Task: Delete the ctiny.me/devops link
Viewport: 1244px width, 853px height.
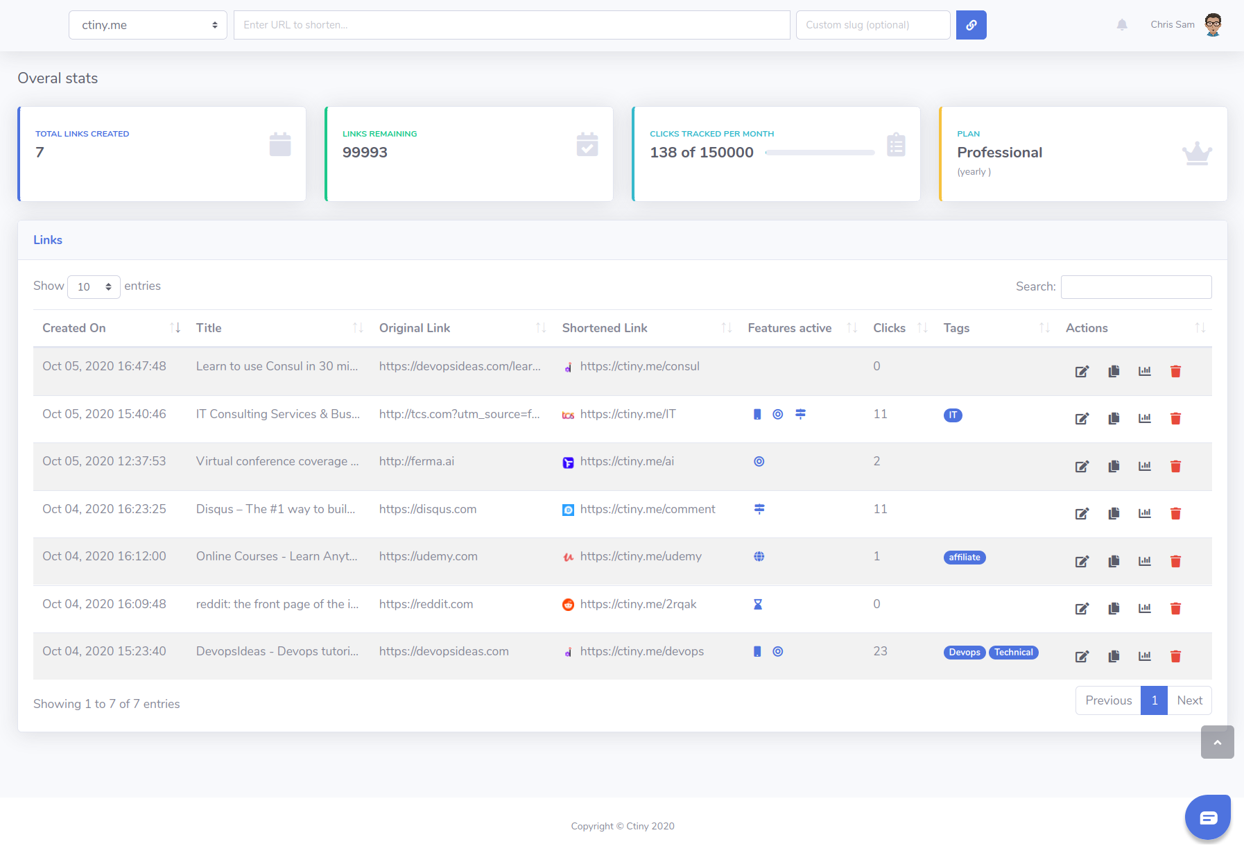Action: coord(1176,657)
